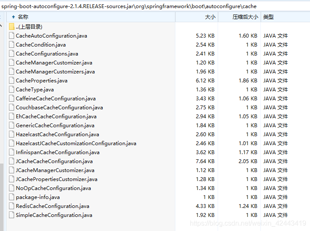Select CacheCondition.java file name
The width and height of the screenshot is (310, 231).
(x=41, y=45)
